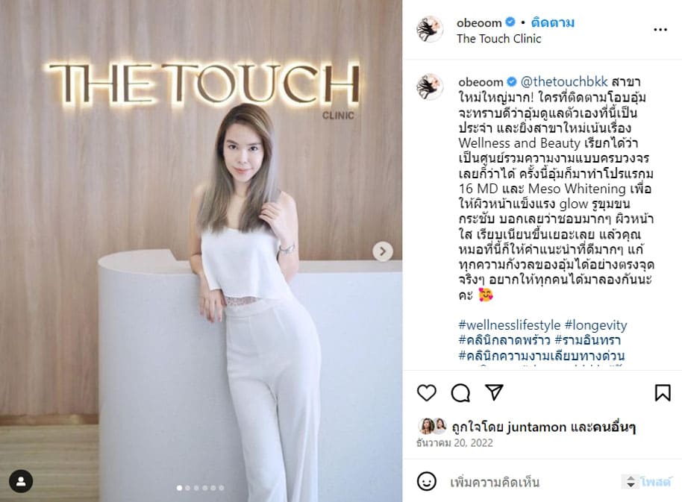
Task: Submit the comment with the โพสต์ button
Action: pos(655,482)
